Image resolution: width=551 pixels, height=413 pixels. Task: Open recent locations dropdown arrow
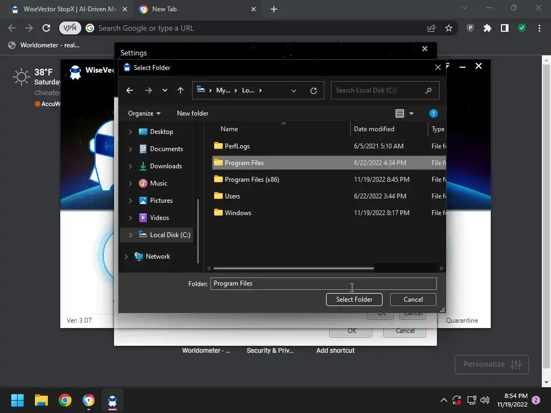165,90
